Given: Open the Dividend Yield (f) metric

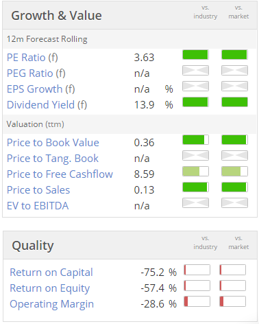Looking at the screenshot, I should coord(47,105).
